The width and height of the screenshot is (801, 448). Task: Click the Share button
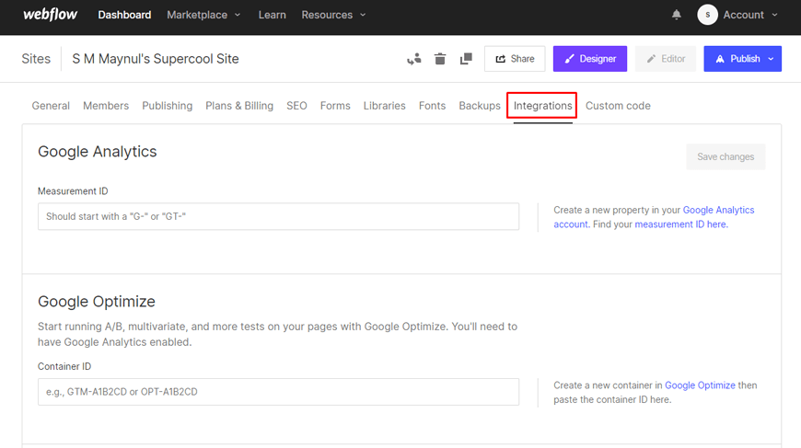(515, 59)
